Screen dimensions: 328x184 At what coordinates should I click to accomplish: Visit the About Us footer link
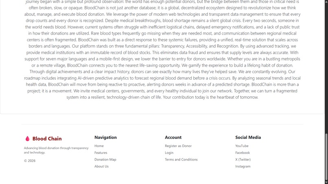point(101,166)
